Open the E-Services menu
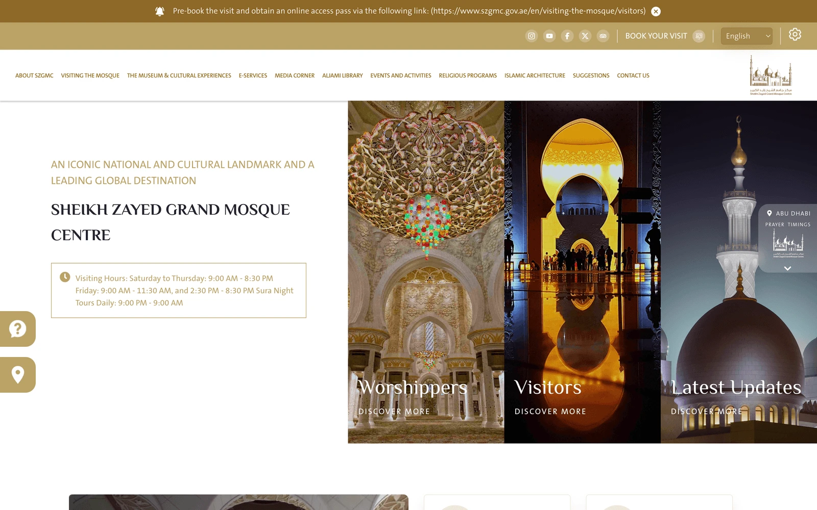Image resolution: width=817 pixels, height=510 pixels. (x=253, y=75)
